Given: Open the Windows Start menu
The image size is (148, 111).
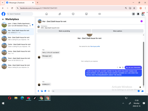Looking at the screenshot, I should pos(3,103).
